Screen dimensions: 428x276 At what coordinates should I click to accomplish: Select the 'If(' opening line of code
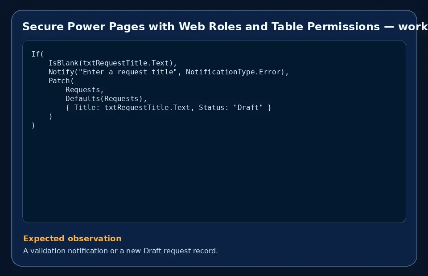[x=37, y=54]
